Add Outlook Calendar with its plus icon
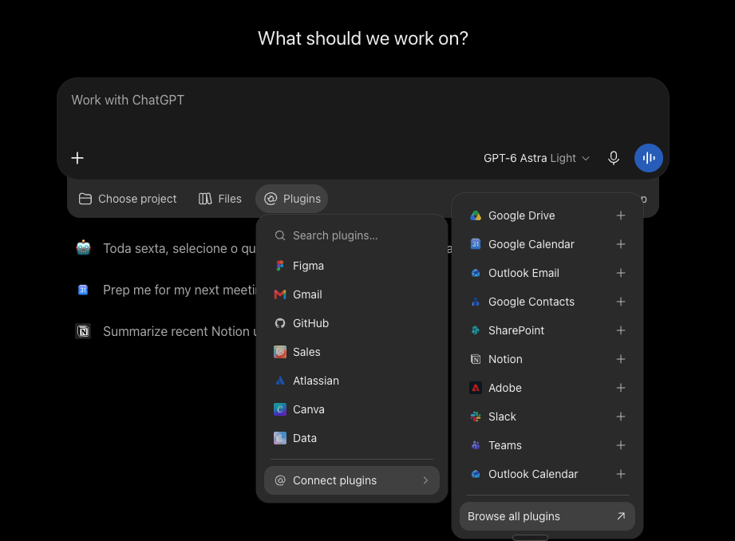This screenshot has width=735, height=541. 621,474
